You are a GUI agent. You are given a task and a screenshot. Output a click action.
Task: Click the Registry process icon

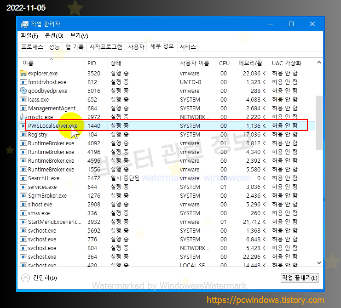point(23,134)
